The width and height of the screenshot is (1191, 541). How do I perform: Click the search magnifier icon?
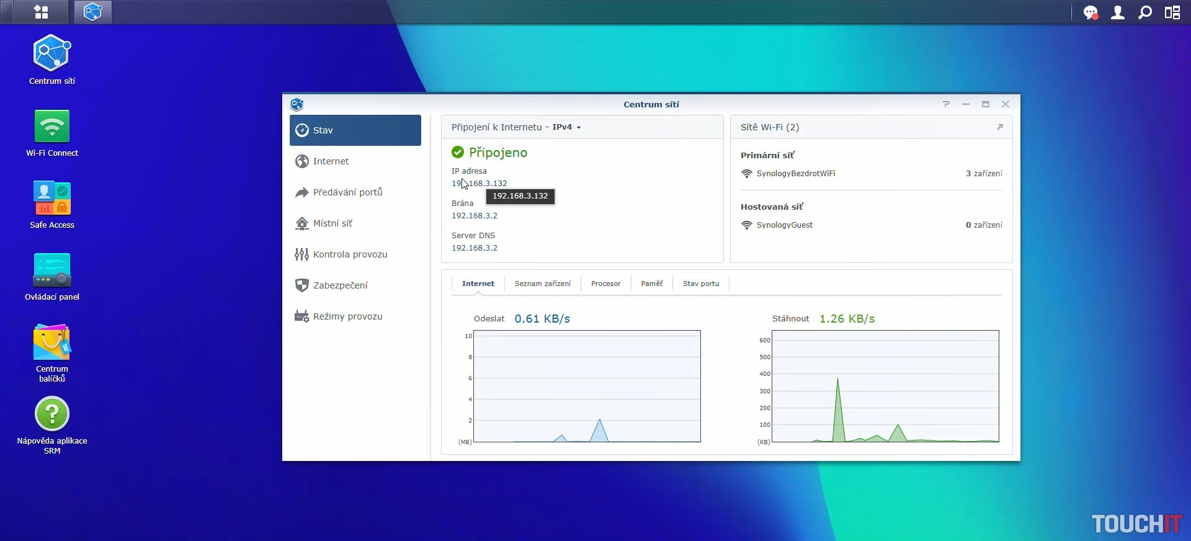pyautogui.click(x=1145, y=12)
